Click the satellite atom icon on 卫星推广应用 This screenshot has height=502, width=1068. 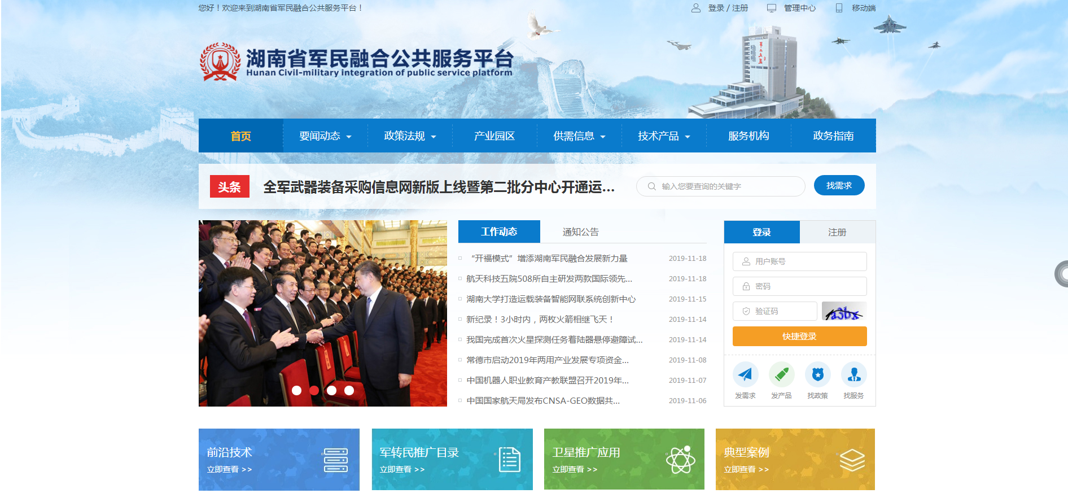pyautogui.click(x=680, y=460)
